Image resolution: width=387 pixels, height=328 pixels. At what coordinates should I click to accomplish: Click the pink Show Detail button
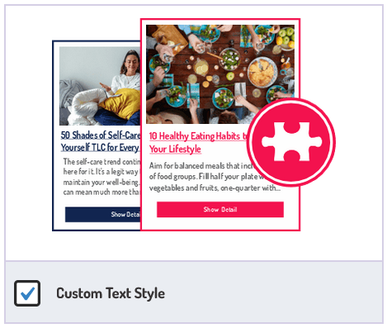pyautogui.click(x=220, y=210)
